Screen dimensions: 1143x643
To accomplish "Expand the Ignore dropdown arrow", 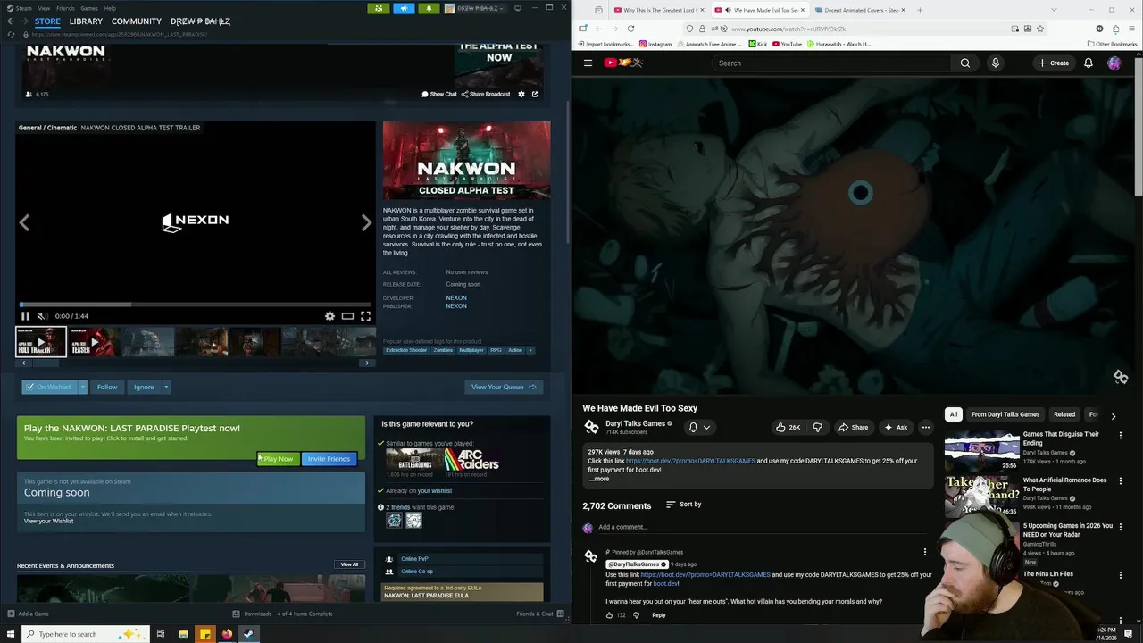I will coord(166,387).
